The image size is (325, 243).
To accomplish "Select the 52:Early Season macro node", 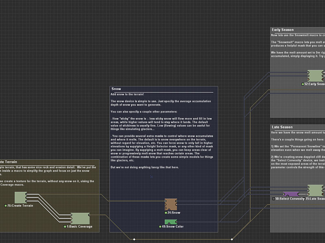I will (316, 76).
